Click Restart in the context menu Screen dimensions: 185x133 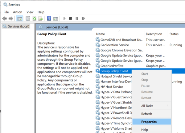click(152, 98)
